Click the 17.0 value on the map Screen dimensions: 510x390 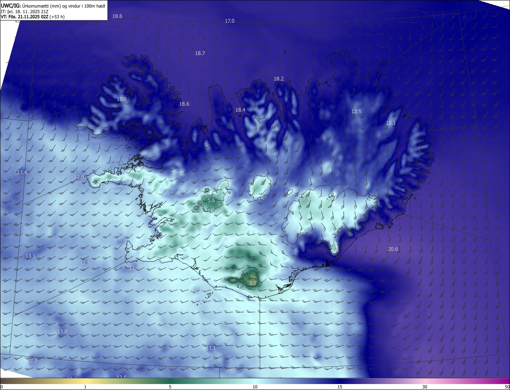pyautogui.click(x=230, y=21)
